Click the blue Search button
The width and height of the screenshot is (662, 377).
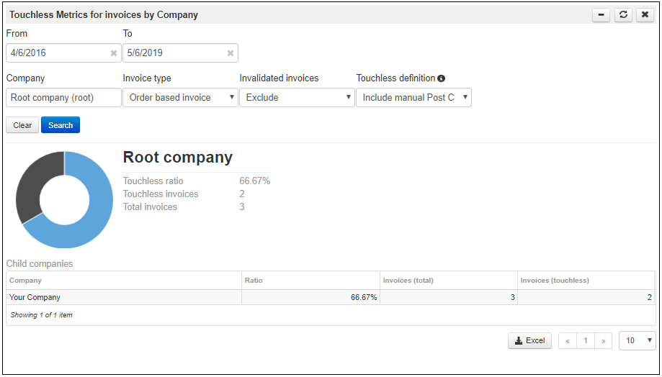tap(61, 125)
